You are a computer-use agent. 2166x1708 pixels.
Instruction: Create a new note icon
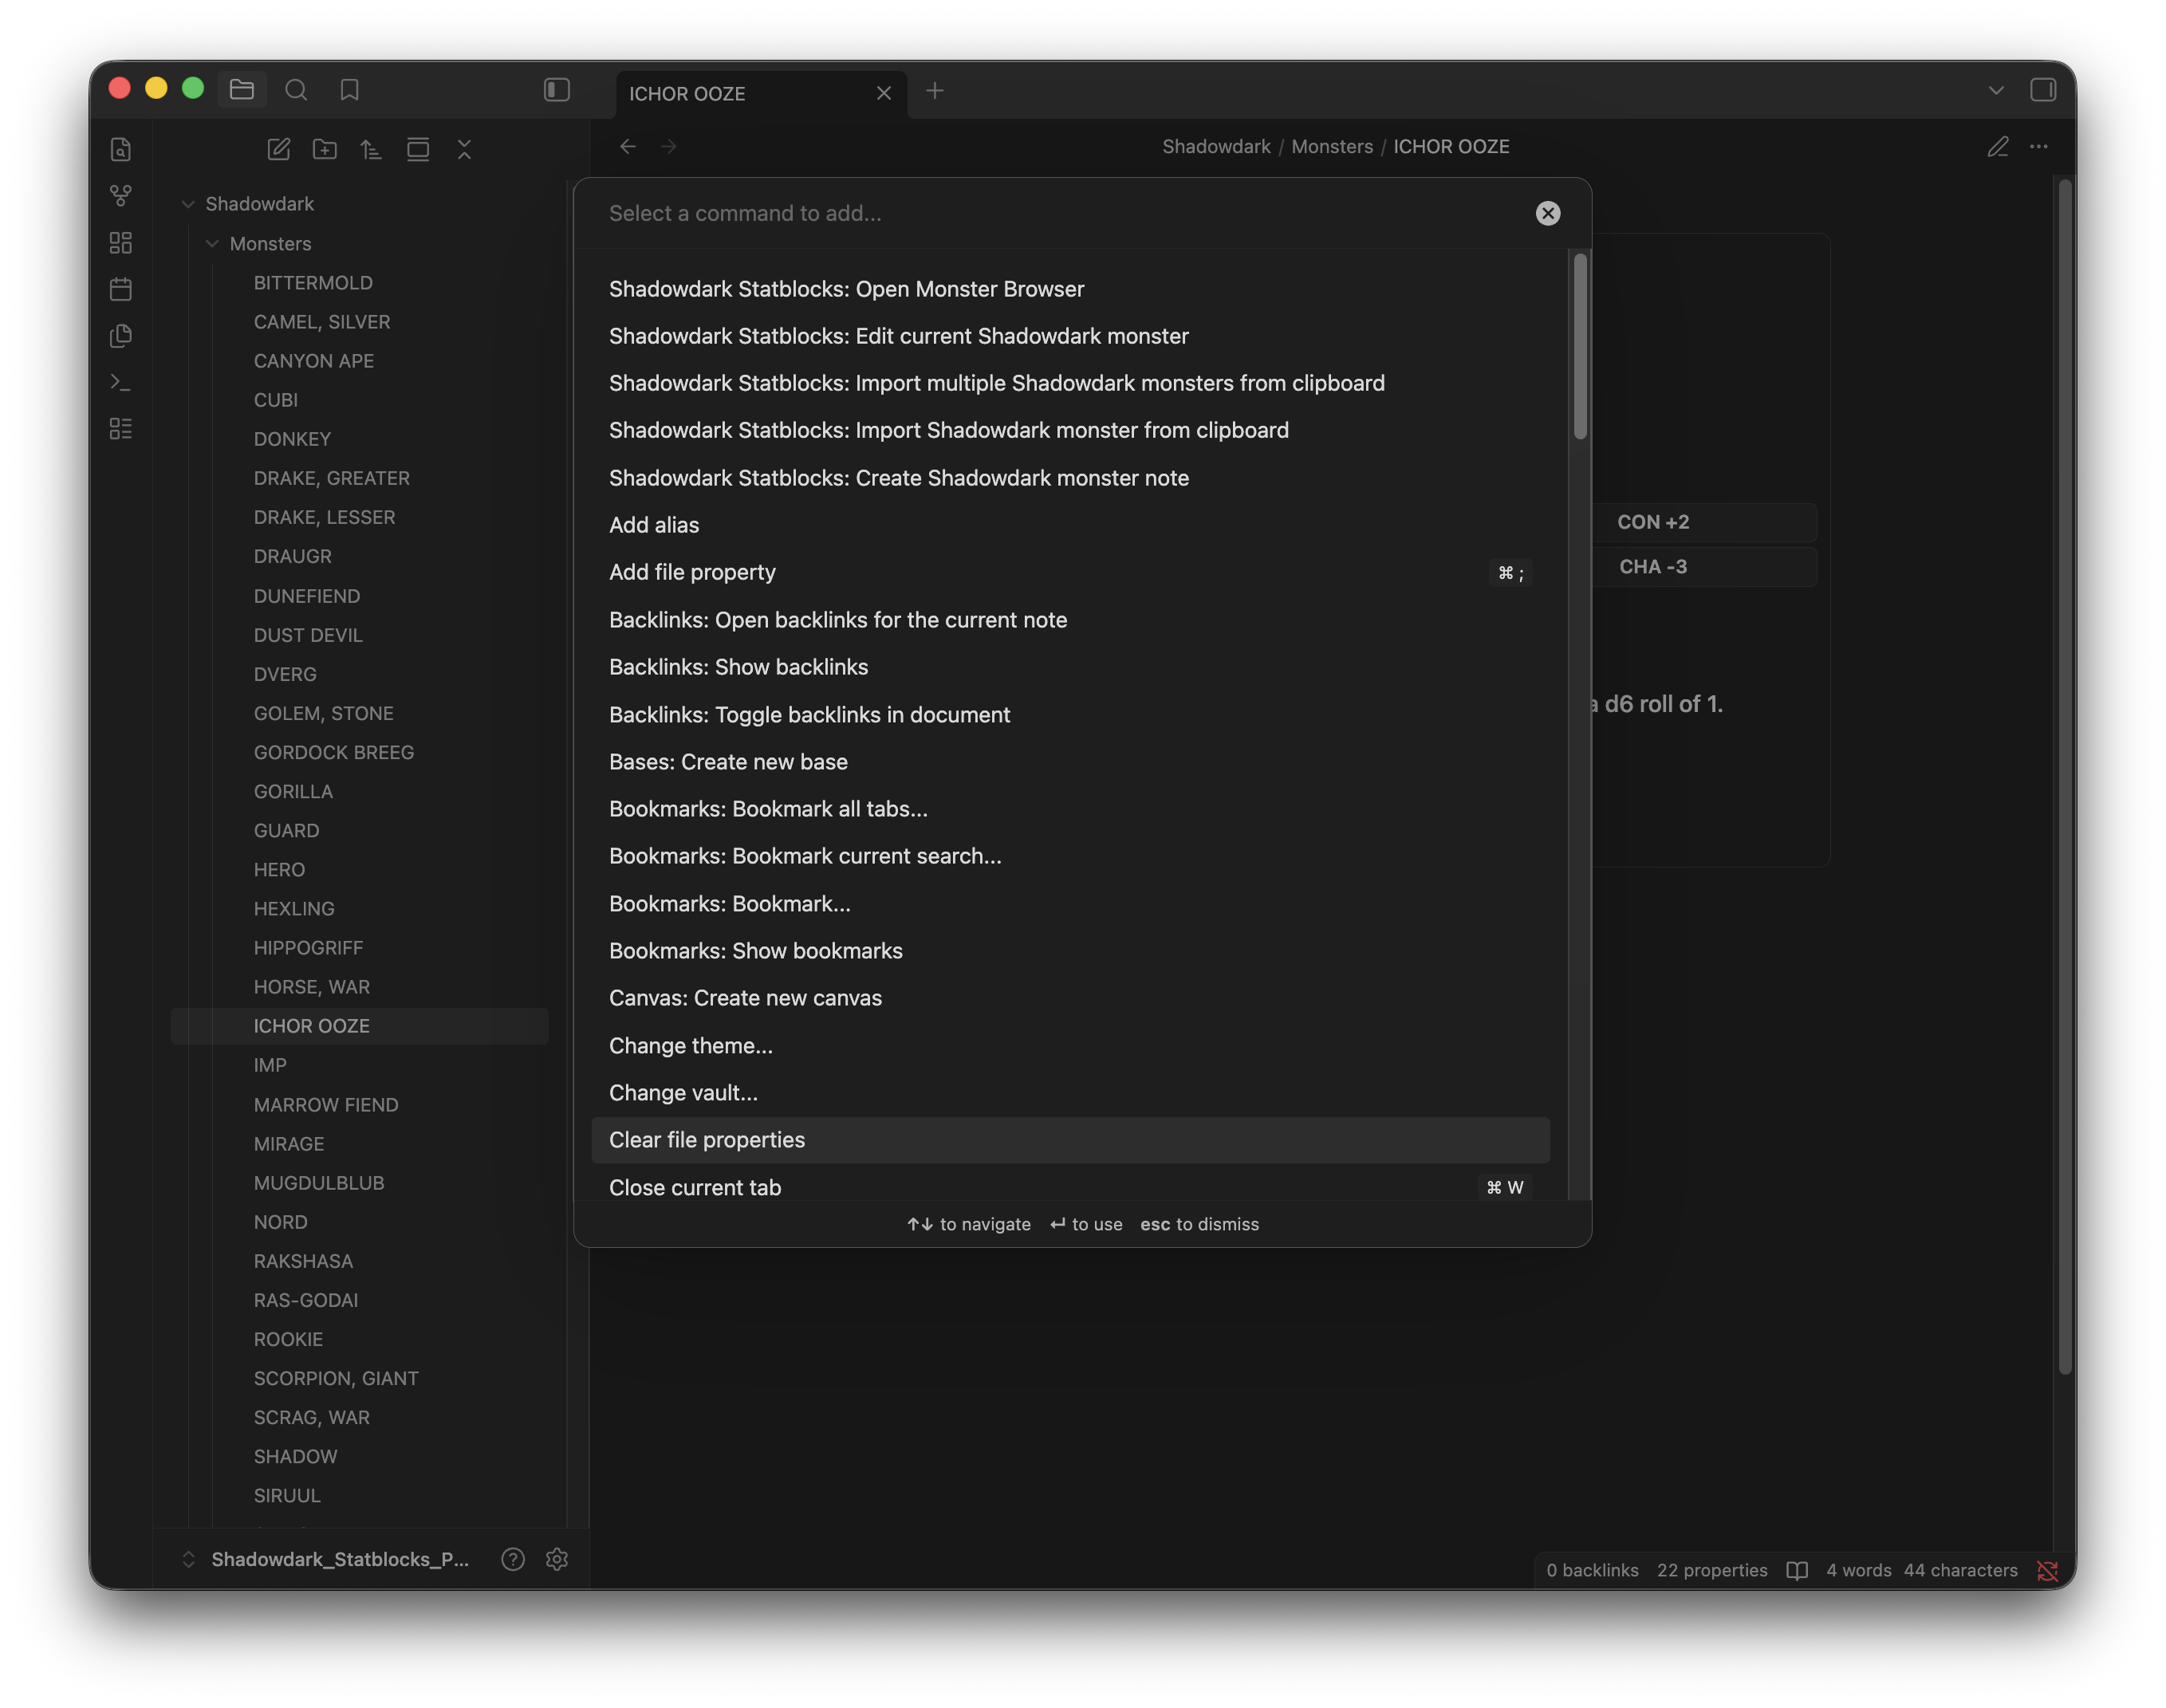279,149
